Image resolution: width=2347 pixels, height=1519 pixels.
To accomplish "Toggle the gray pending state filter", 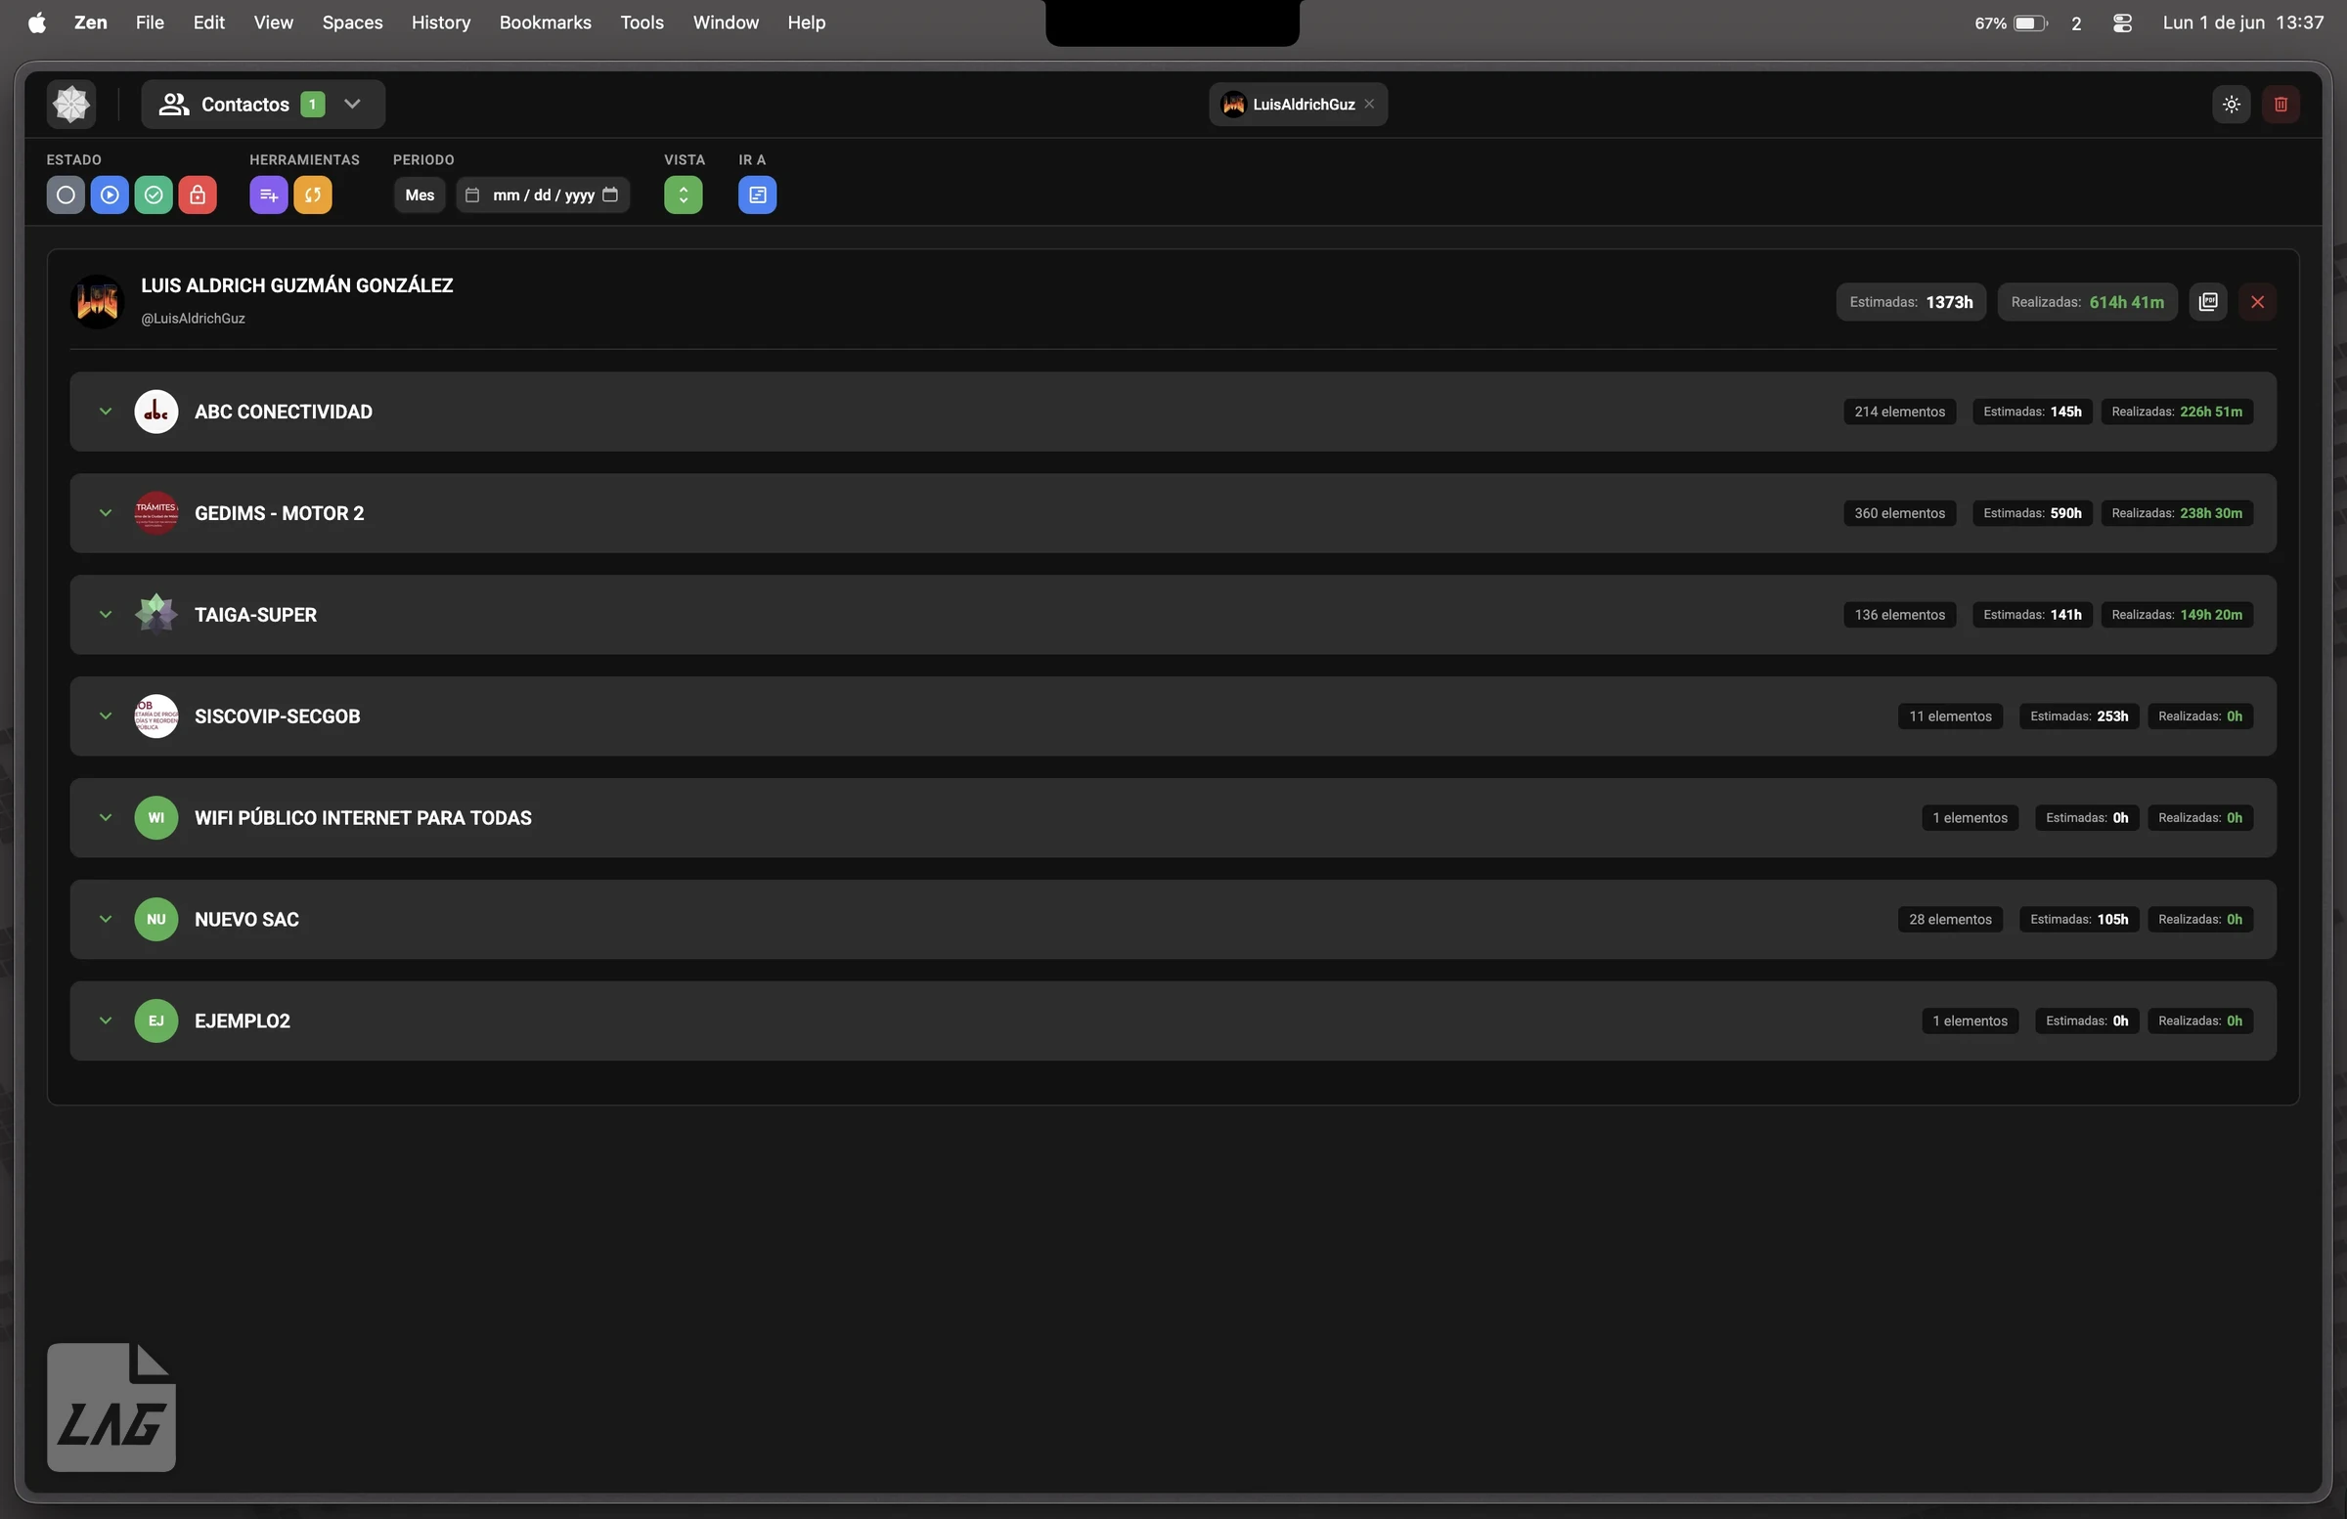I will pyautogui.click(x=66, y=195).
